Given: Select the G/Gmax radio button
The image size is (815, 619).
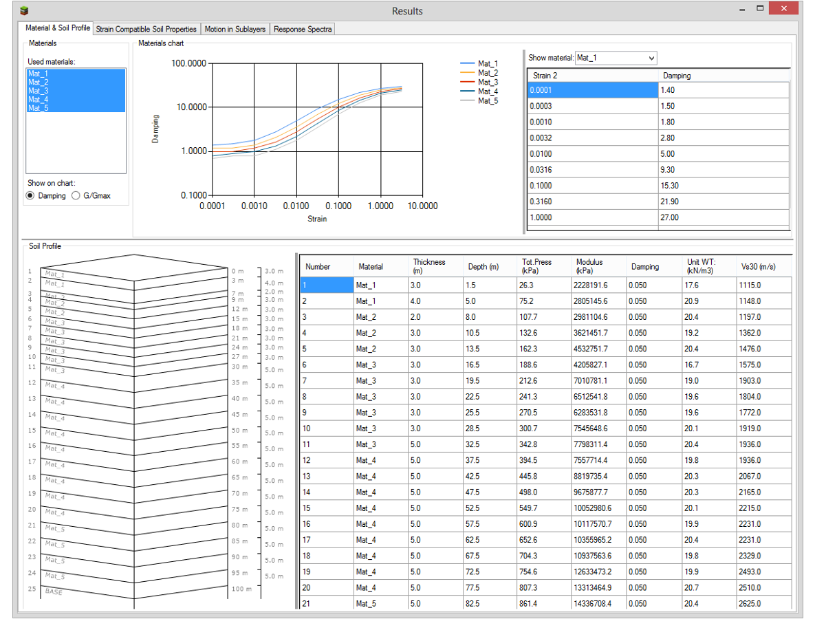Looking at the screenshot, I should point(76,196).
